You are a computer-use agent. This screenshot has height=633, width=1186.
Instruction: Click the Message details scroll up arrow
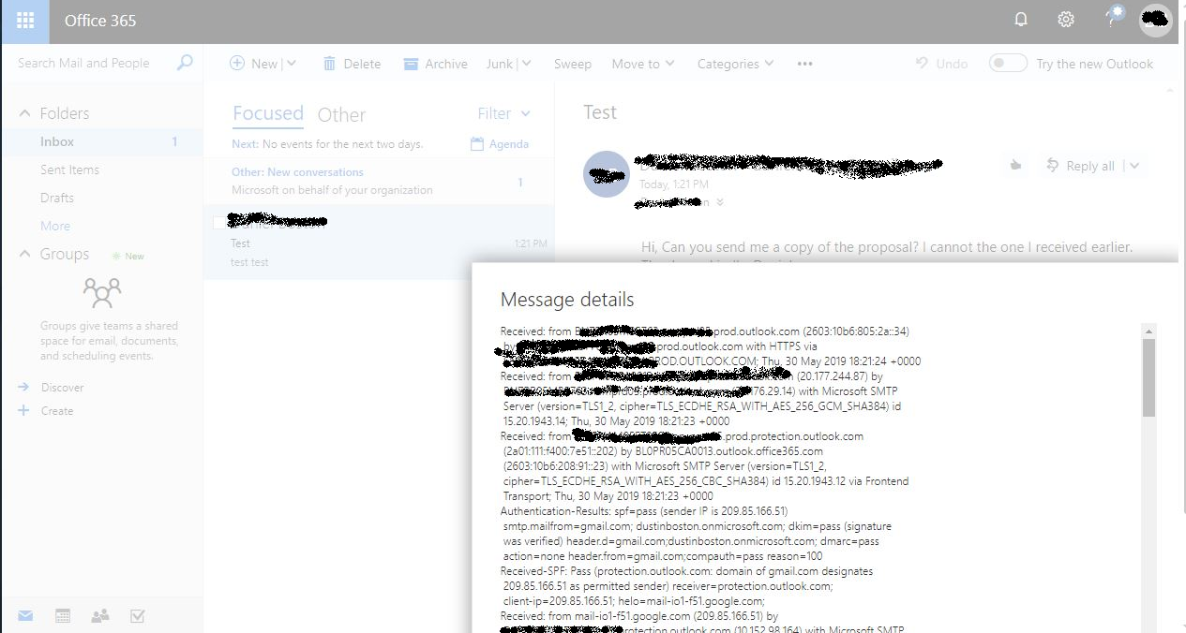coord(1148,331)
